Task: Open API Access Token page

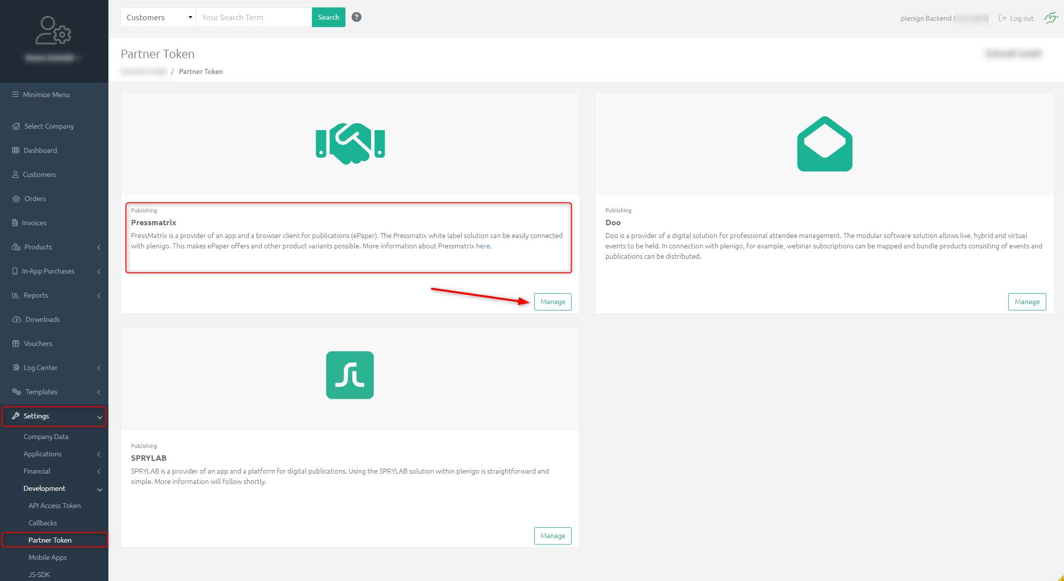Action: coord(55,506)
